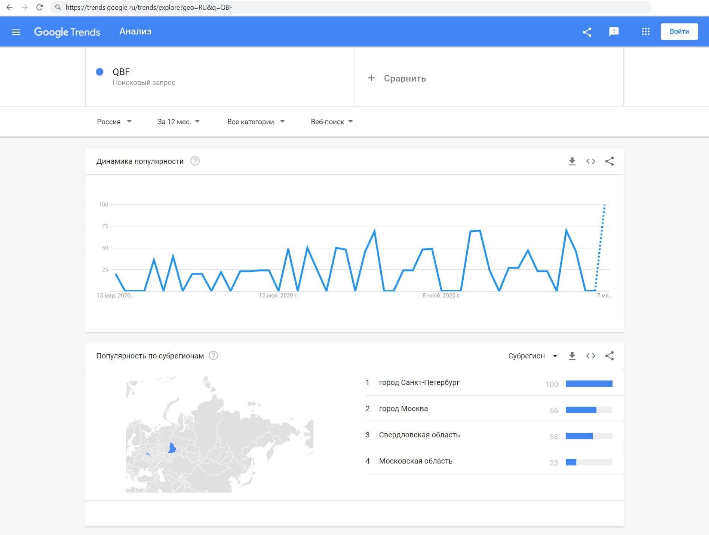This screenshot has height=535, width=709.
Task: Click the share icon in header
Action: coord(587,32)
